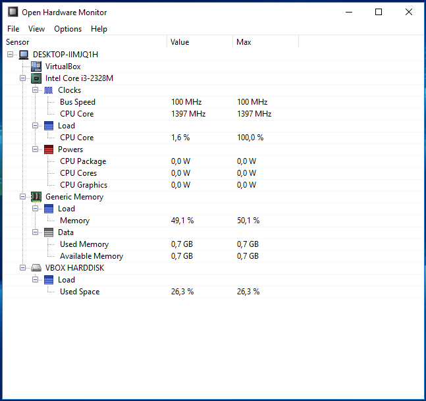The image size is (426, 401).
Task: Collapse the VBOX HARDDISK node
Action: 22,268
